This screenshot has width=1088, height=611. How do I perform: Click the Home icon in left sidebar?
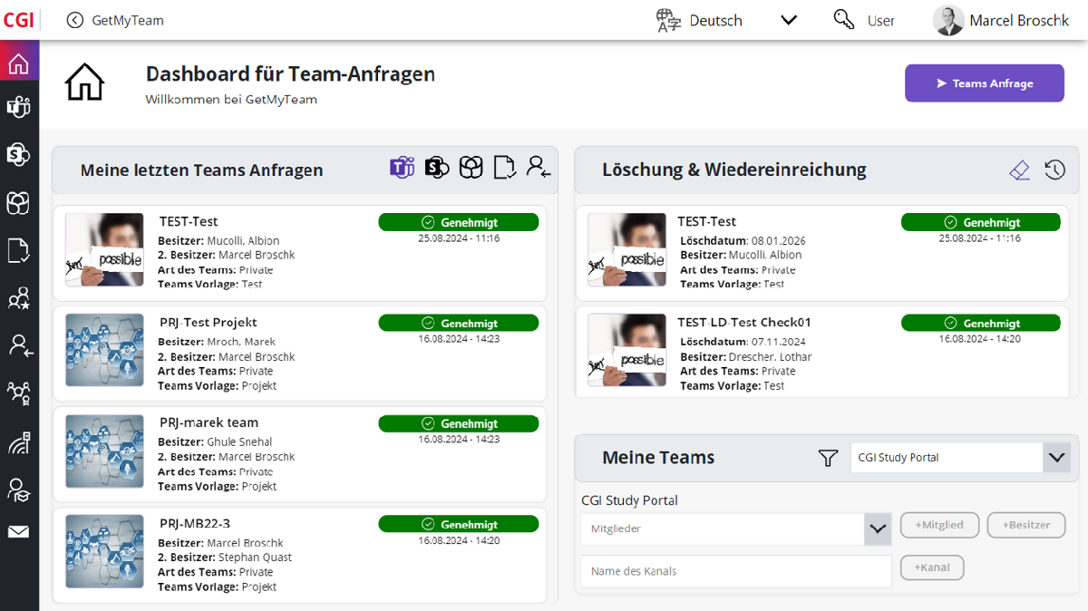(19, 63)
